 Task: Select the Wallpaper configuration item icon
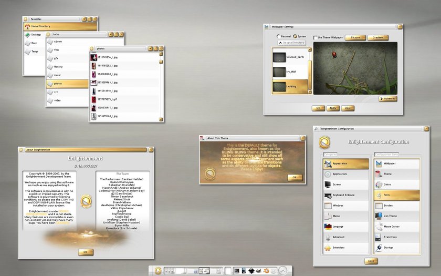(x=379, y=163)
